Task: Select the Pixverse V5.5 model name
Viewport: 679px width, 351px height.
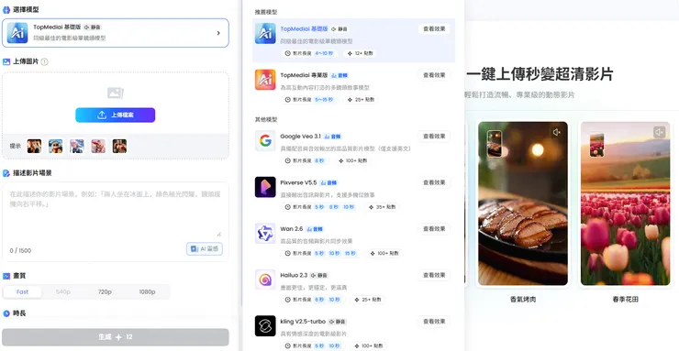Action: [x=298, y=182]
